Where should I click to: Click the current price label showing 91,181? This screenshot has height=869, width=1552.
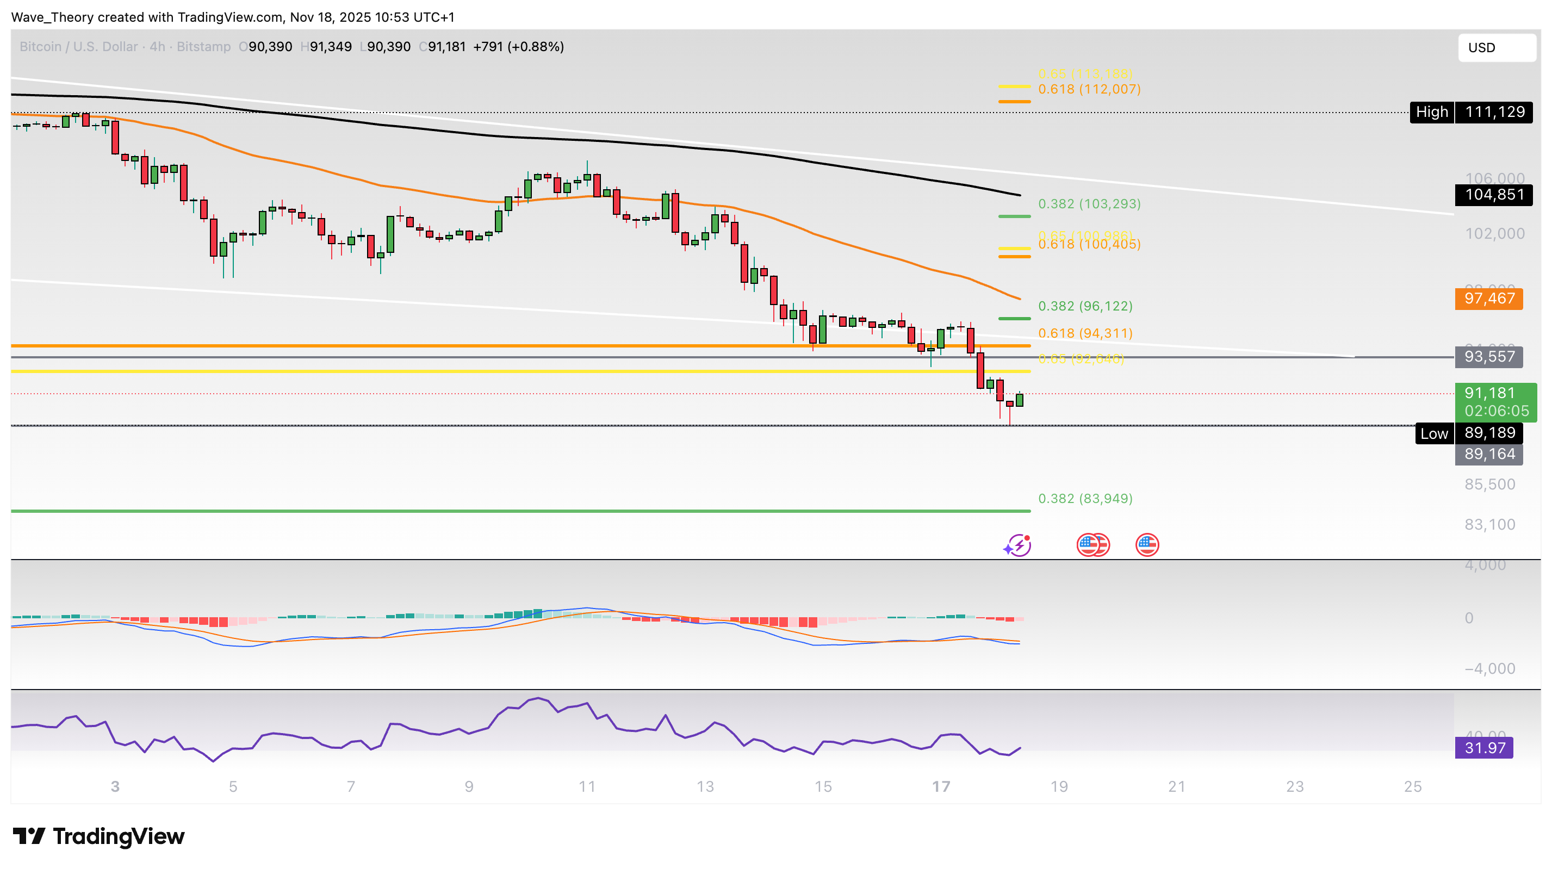point(1490,393)
